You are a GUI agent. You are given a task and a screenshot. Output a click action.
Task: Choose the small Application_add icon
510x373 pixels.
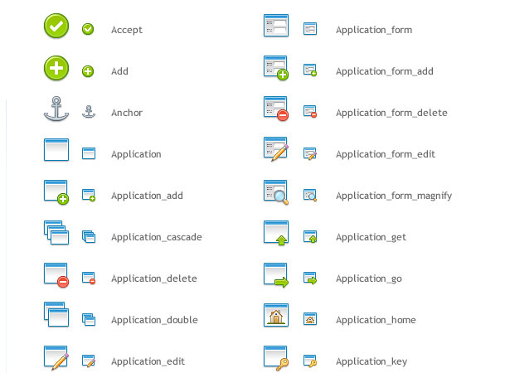tap(89, 195)
